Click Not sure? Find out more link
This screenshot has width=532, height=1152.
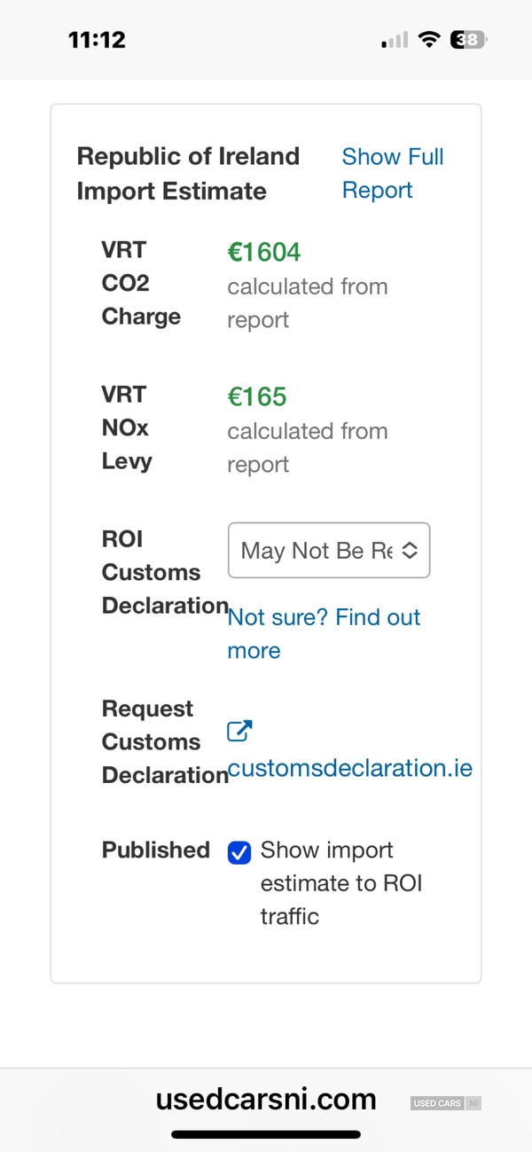point(324,633)
